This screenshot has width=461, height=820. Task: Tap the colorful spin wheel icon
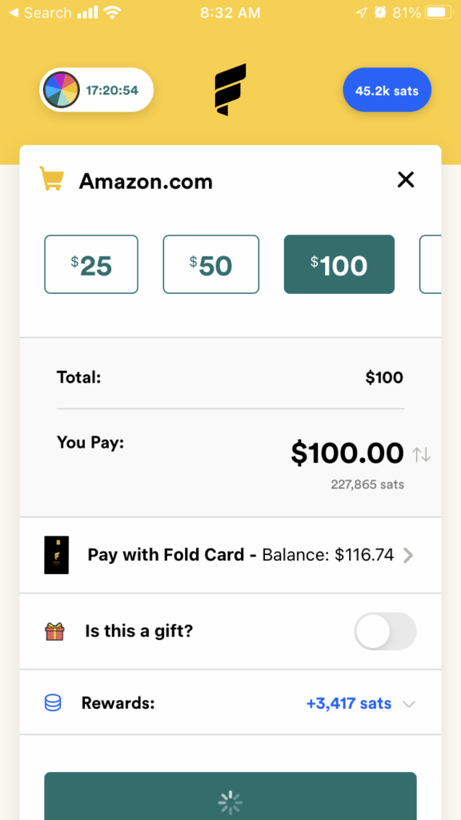[x=61, y=90]
